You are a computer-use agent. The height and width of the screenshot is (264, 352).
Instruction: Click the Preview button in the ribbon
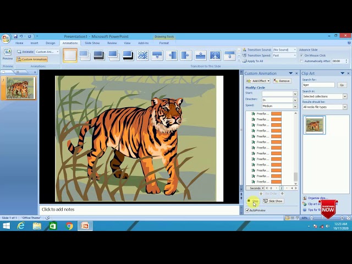(x=7, y=54)
